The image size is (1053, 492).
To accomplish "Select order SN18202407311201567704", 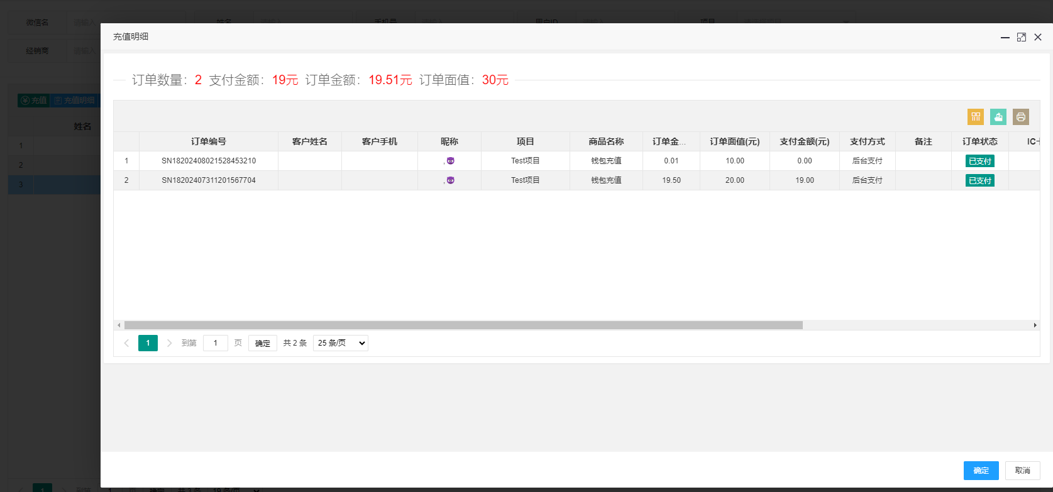I will click(209, 180).
